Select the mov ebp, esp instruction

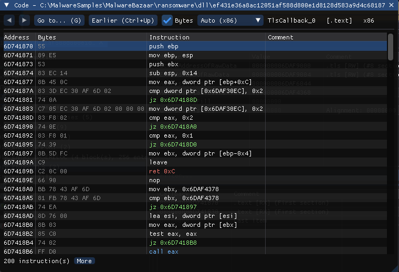[171, 55]
